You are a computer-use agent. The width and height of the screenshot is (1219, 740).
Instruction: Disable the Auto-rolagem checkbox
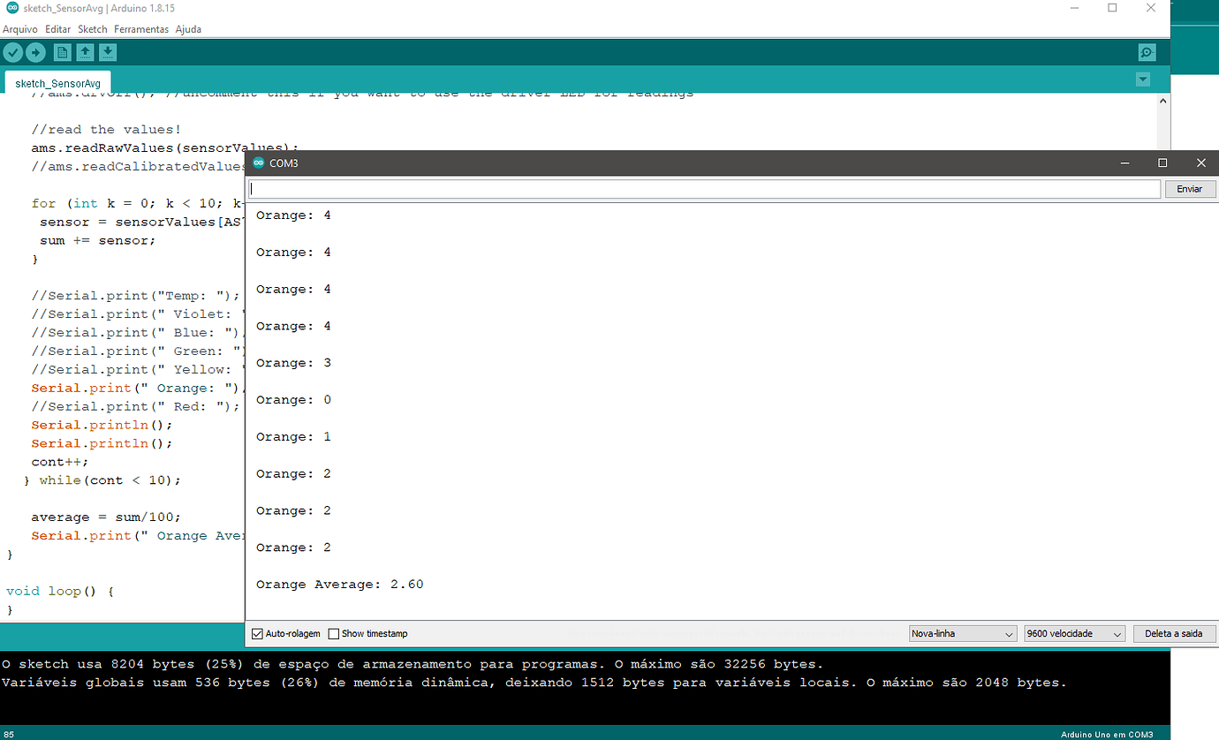(257, 633)
